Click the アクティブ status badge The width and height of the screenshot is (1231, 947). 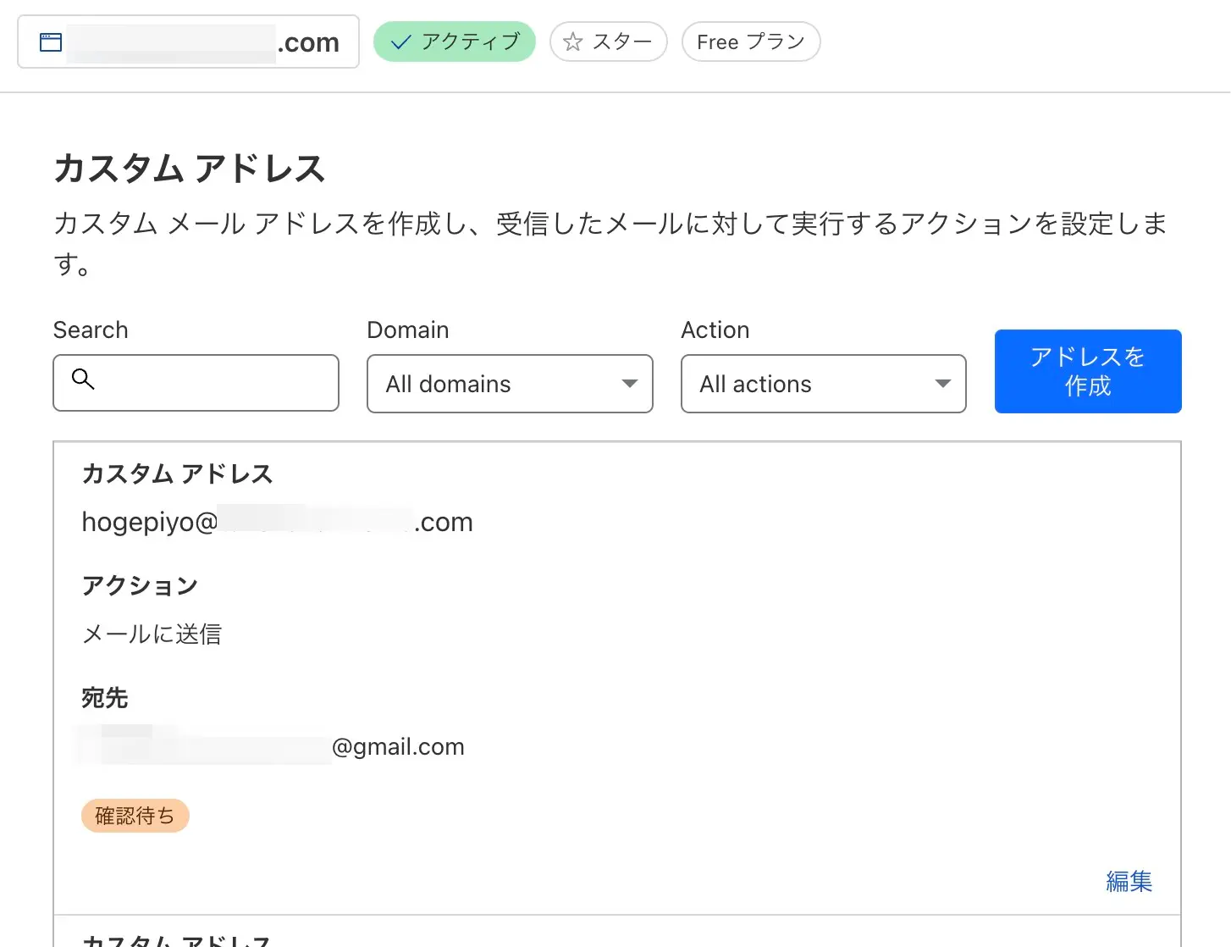point(455,42)
